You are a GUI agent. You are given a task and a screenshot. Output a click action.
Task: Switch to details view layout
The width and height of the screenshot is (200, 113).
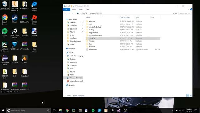coord(187,95)
